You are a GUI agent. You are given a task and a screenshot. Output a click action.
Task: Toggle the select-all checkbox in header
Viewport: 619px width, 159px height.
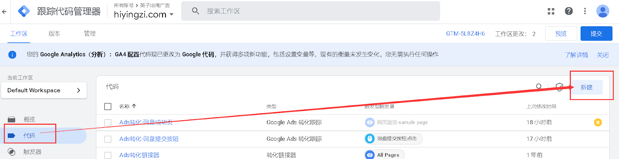[108, 106]
